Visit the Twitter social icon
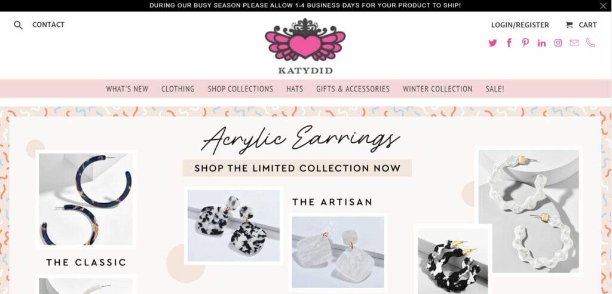The image size is (612, 294). pos(492,43)
